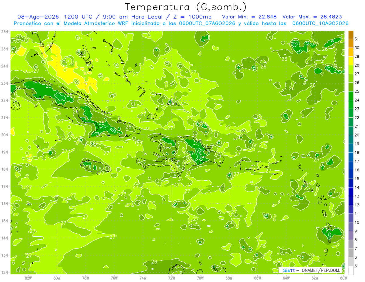Click the '24N' latitude axis label
Viewport: 365px width, 282px height.
4,66
